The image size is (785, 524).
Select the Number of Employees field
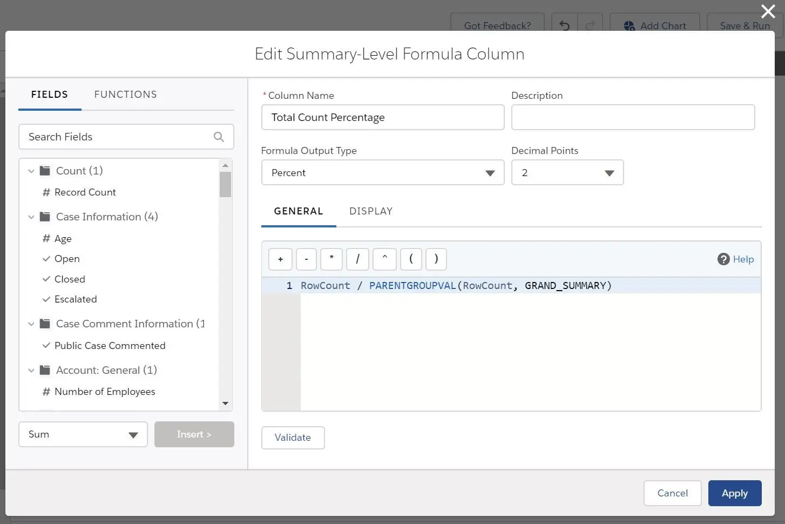pos(105,392)
